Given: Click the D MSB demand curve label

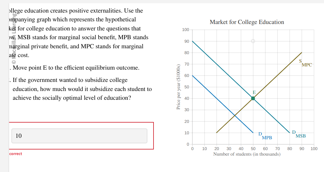Looking at the screenshot, I should click(x=297, y=134).
